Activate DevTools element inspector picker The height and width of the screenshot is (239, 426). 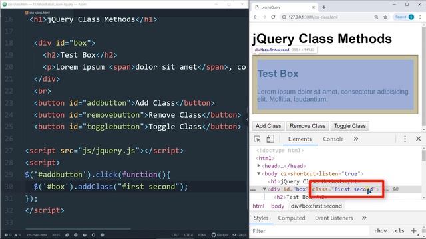[x=257, y=139]
